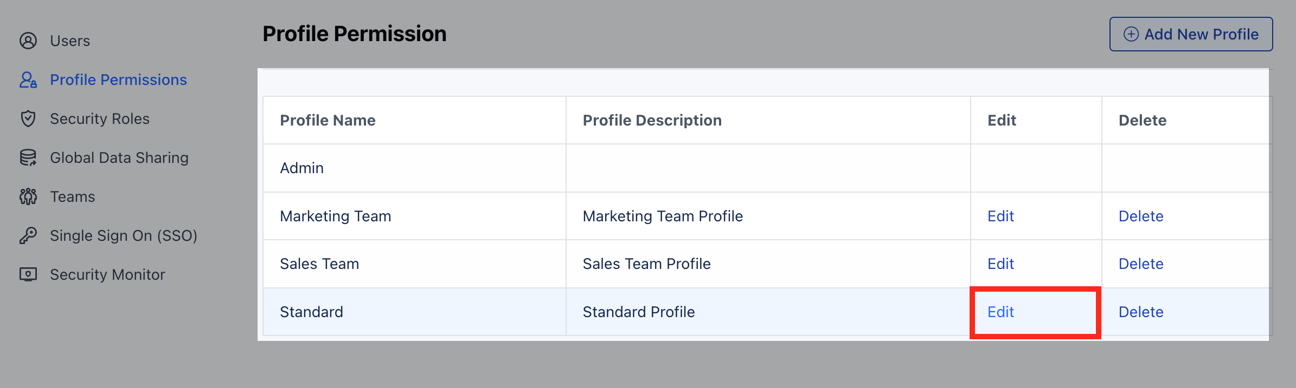Open the Users settings section
This screenshot has height=388, width=1296.
(70, 41)
